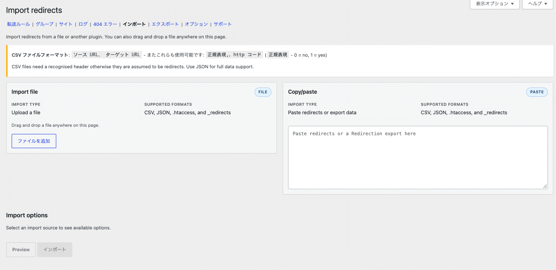Go to the サイト tab
The image size is (556, 270).
[66, 24]
